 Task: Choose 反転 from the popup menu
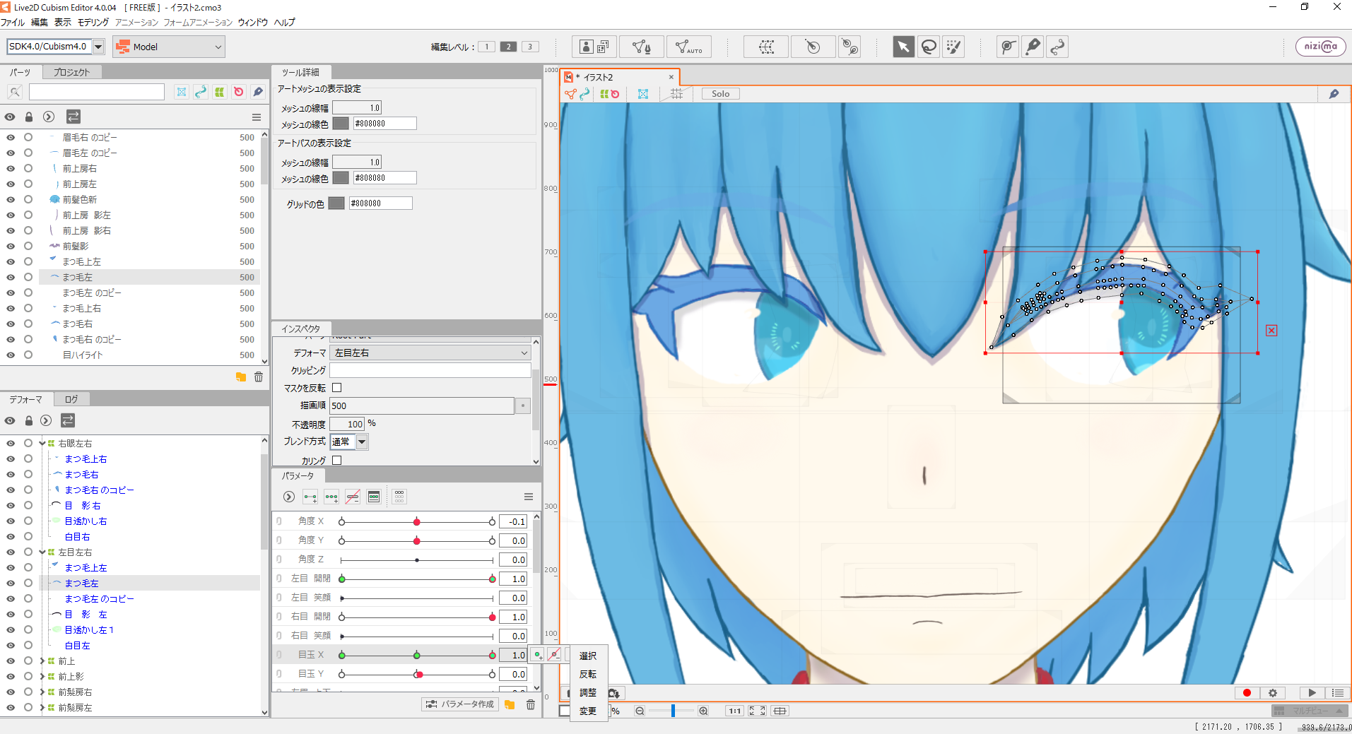588,674
